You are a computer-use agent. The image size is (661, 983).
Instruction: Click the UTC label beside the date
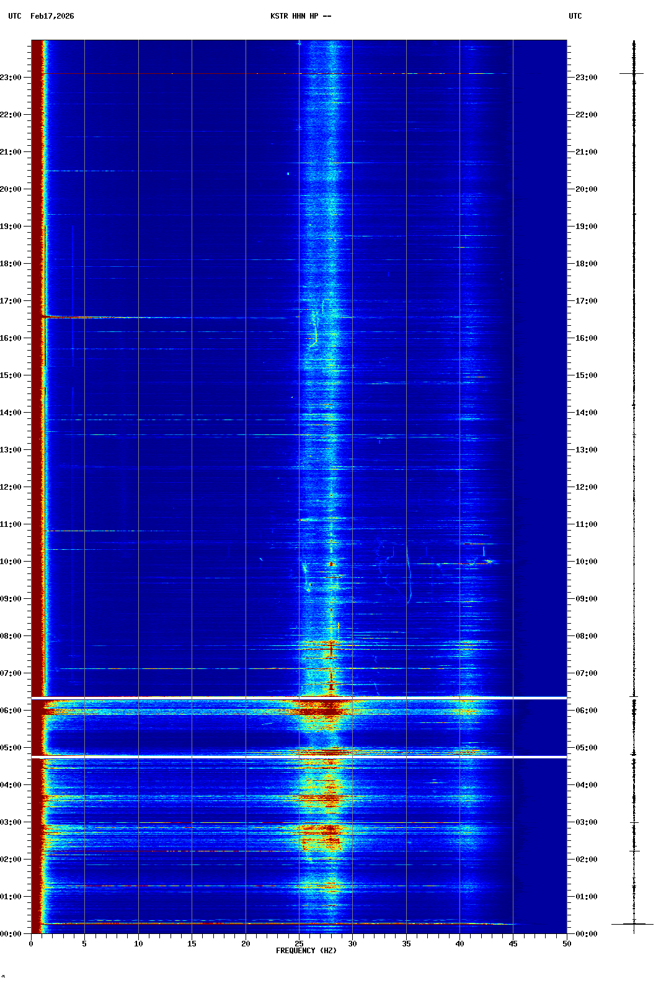(15, 16)
